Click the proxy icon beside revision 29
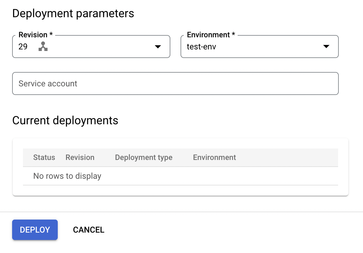Screen dimensions: 363x253 point(43,47)
